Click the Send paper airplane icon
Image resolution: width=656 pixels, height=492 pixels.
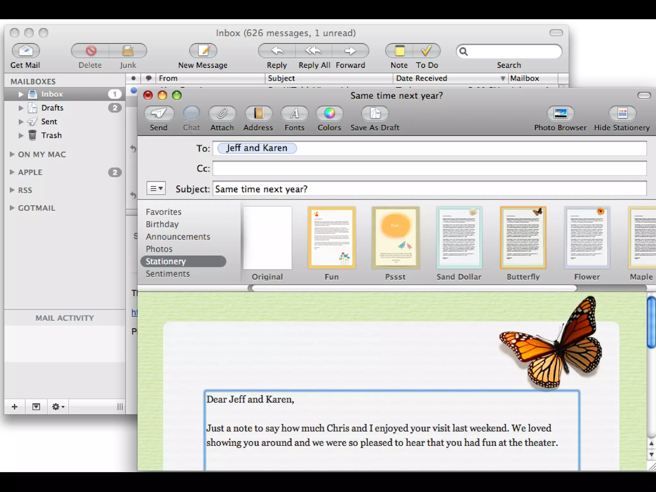click(x=159, y=113)
